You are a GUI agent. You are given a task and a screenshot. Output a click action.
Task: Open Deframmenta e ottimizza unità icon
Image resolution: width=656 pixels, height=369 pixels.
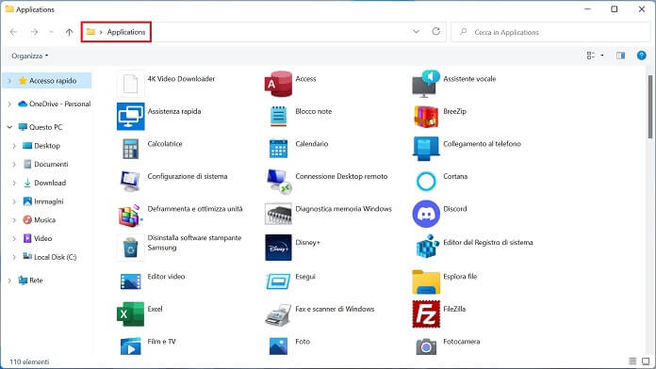[130, 215]
